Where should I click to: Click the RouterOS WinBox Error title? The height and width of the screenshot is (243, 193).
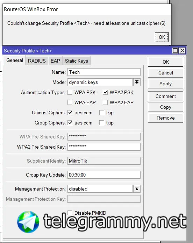coord(31,9)
